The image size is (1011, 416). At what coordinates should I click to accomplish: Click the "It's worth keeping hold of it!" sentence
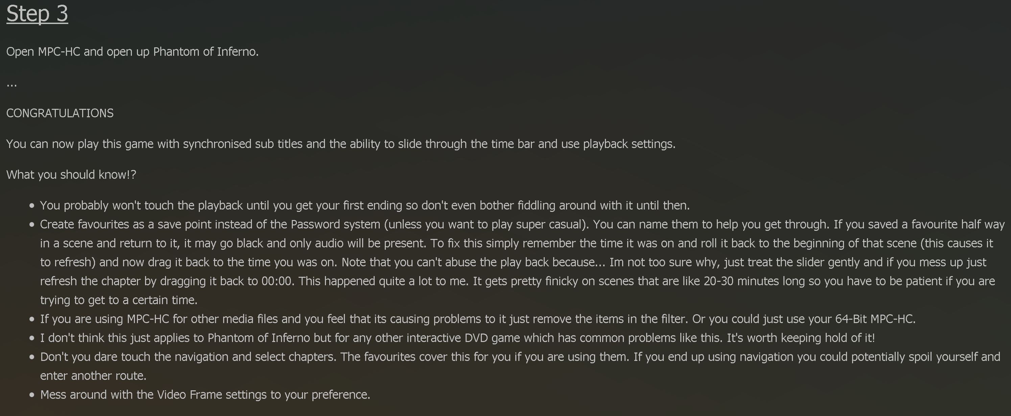coord(801,338)
